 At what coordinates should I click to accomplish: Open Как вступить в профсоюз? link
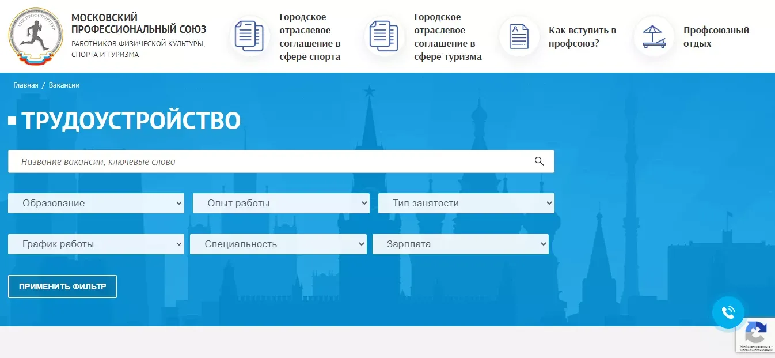coord(583,37)
